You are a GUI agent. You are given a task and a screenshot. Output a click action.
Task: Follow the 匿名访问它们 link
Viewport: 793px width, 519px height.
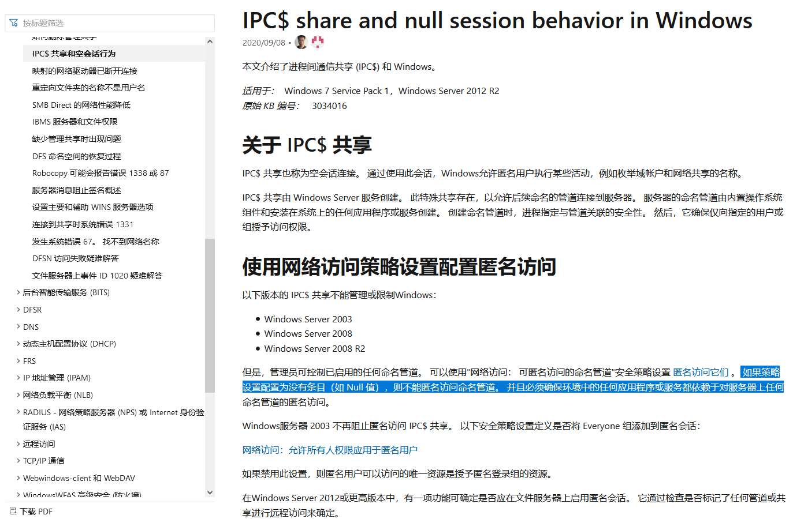701,373
